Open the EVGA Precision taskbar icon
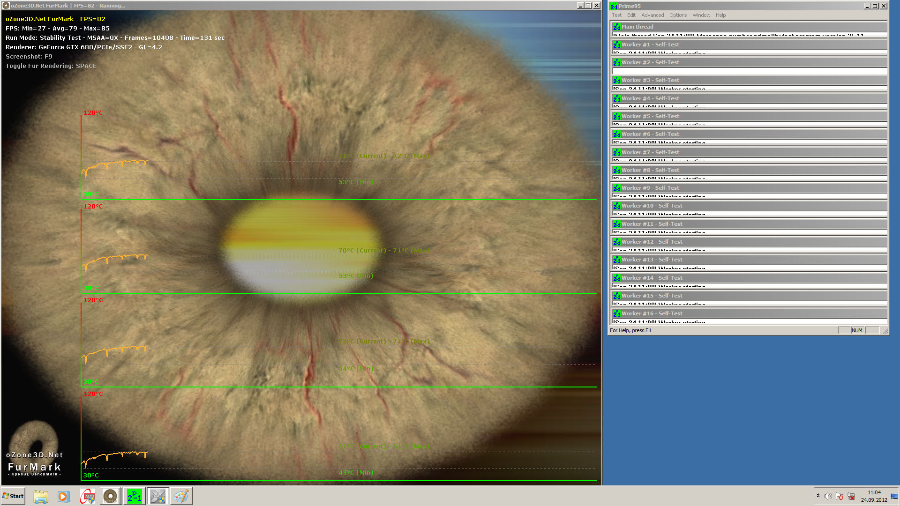Image resolution: width=900 pixels, height=506 pixels. coord(158,496)
